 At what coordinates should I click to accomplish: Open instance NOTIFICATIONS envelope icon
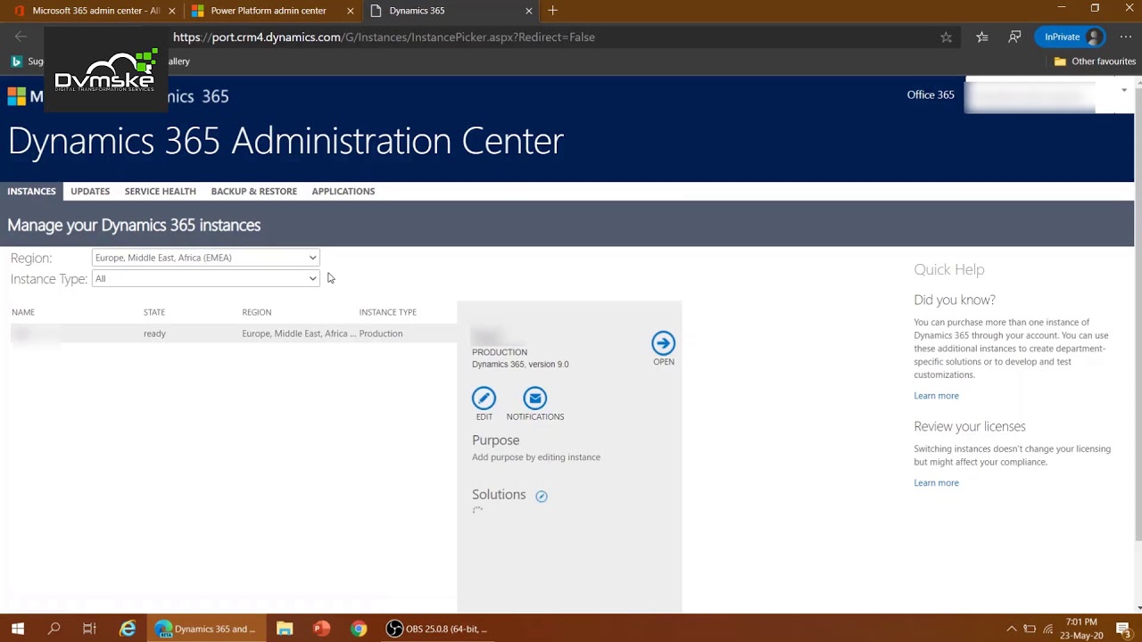coord(535,398)
